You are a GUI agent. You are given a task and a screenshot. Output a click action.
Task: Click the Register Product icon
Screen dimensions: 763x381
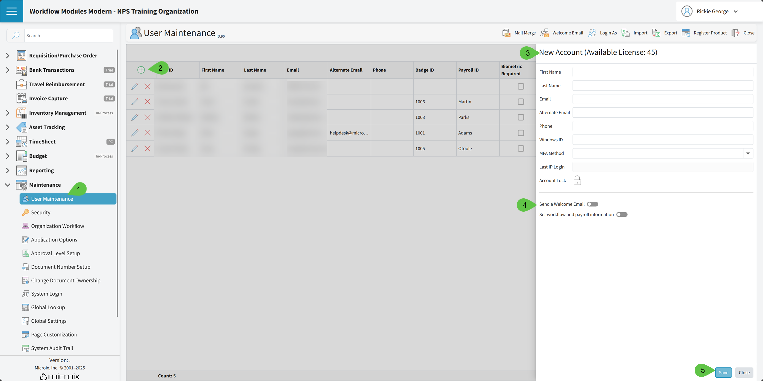click(x=686, y=33)
